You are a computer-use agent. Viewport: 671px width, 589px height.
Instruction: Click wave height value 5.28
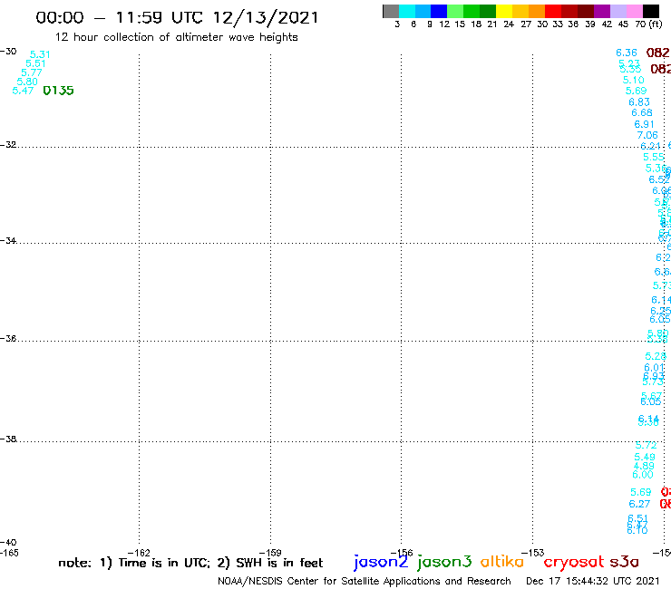coord(656,356)
